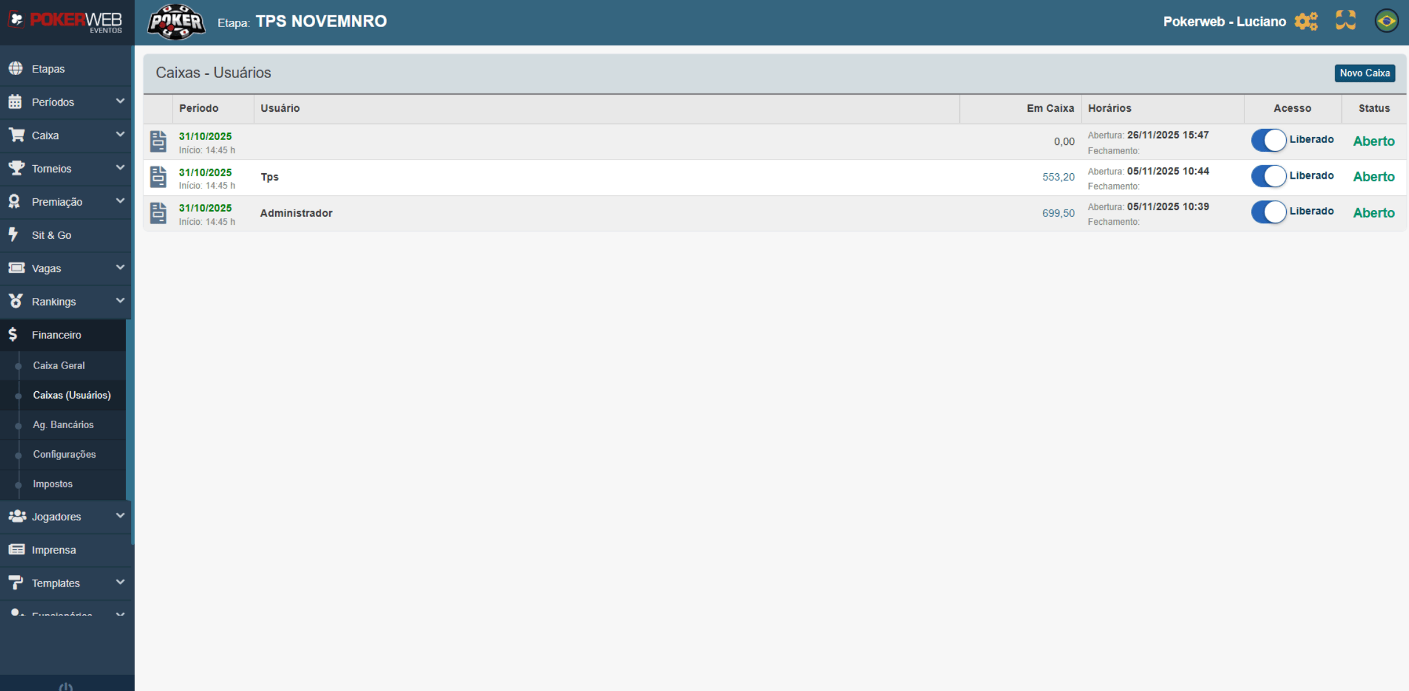The width and height of the screenshot is (1409, 691).
Task: Open the Etapas sidebar link
Action: pyautogui.click(x=48, y=69)
